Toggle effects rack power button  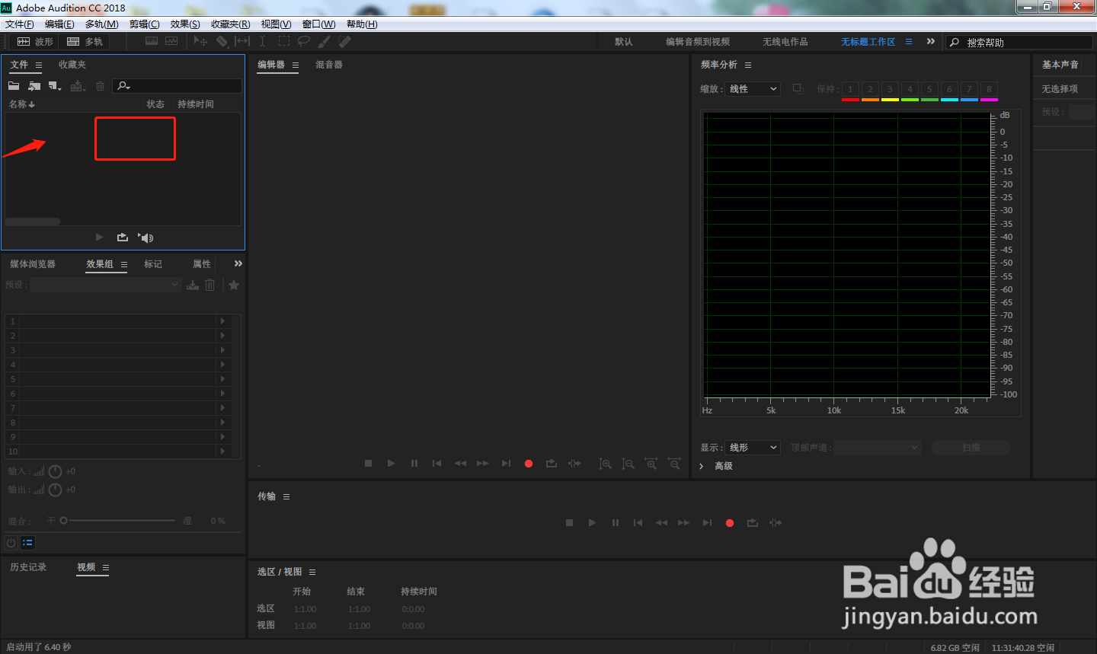coord(11,543)
